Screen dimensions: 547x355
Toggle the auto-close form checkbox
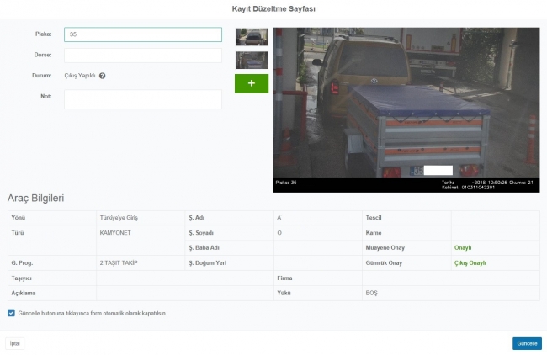click(x=11, y=313)
